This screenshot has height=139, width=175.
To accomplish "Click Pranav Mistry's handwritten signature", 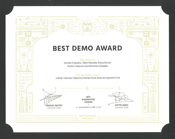I will [51, 96].
